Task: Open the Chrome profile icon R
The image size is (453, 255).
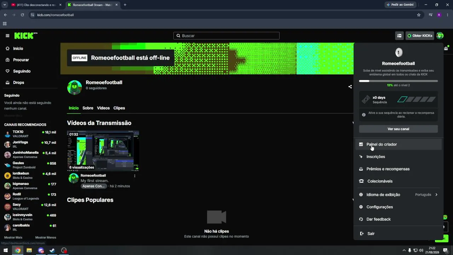Action: click(439, 15)
